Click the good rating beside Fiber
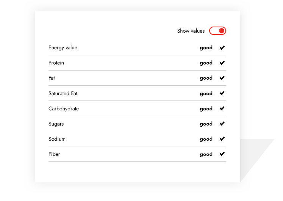This screenshot has height=201, width=283. [x=206, y=154]
